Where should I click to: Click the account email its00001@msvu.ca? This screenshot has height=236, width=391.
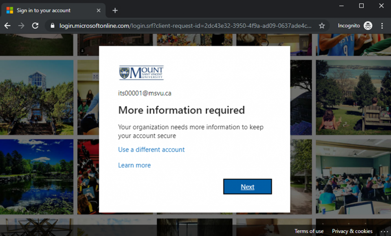coord(145,93)
